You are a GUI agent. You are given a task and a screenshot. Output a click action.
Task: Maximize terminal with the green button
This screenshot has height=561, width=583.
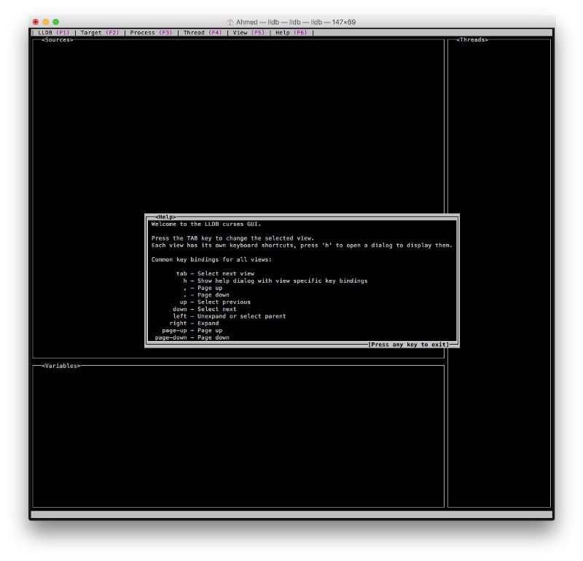tap(56, 22)
